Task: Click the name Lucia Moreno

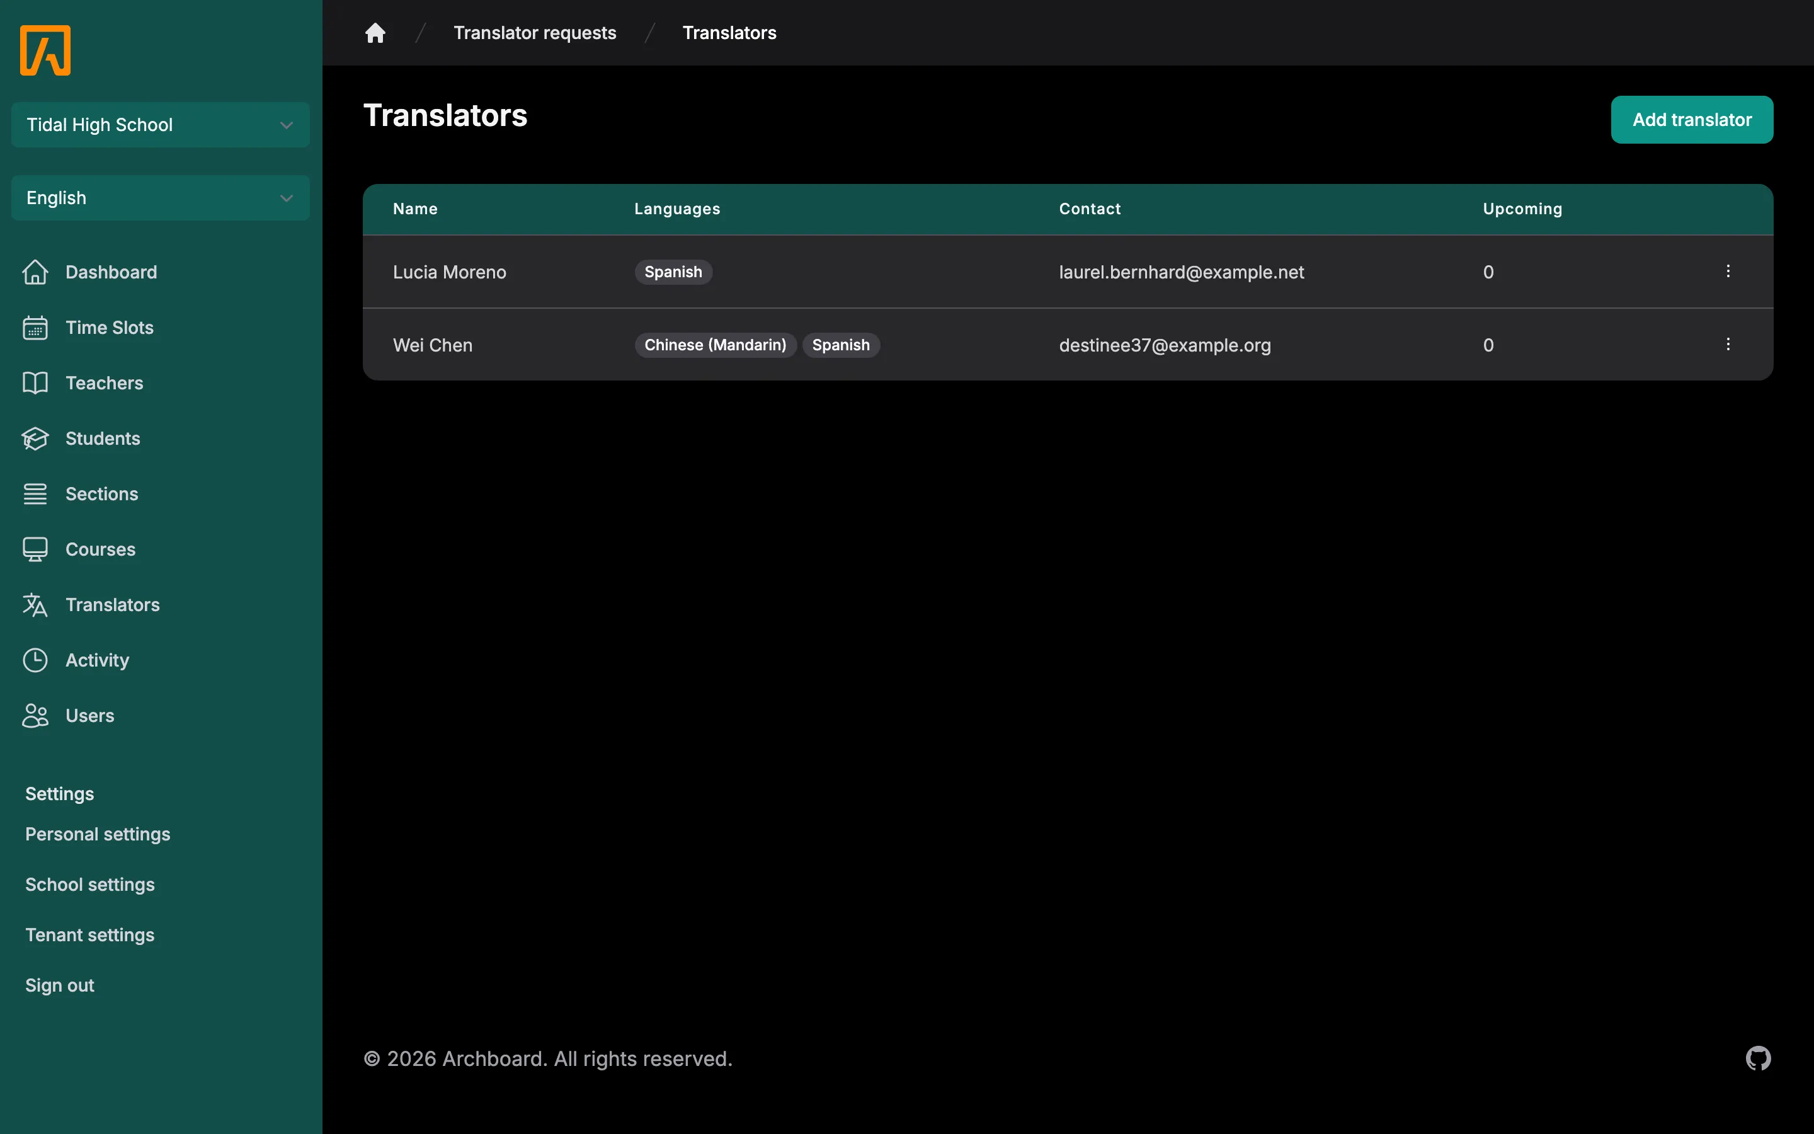Action: pyautogui.click(x=450, y=272)
